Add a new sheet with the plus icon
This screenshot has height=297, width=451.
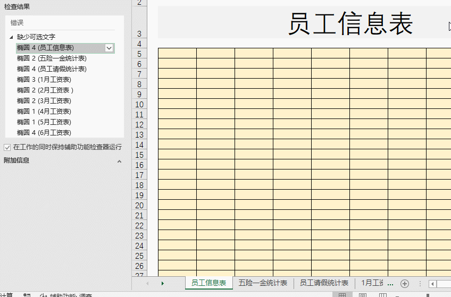coord(405,284)
